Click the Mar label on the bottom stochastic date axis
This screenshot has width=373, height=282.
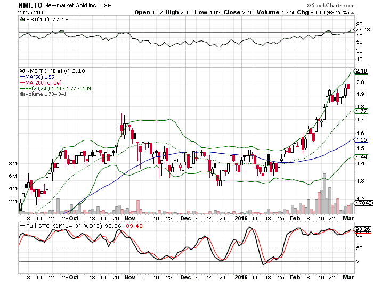point(348,277)
